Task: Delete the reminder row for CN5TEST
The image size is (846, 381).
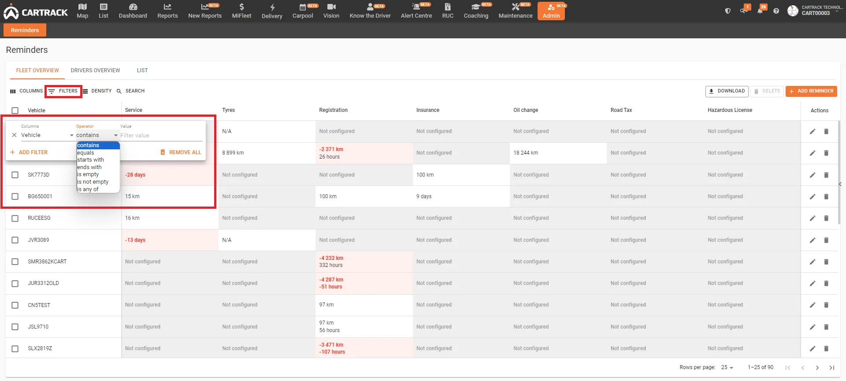Action: point(826,305)
